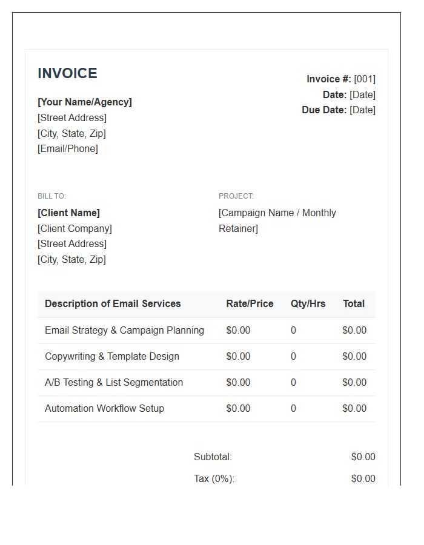The width and height of the screenshot is (424, 545).
Task: Click the [Client Name] placeholder
Action: click(69, 213)
